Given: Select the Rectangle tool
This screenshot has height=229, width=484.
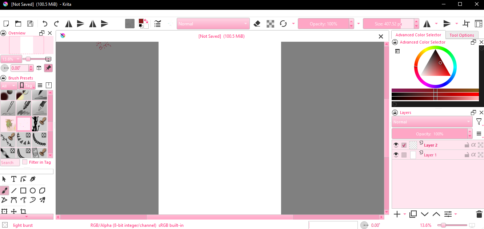Looking at the screenshot, I should tap(23, 191).
